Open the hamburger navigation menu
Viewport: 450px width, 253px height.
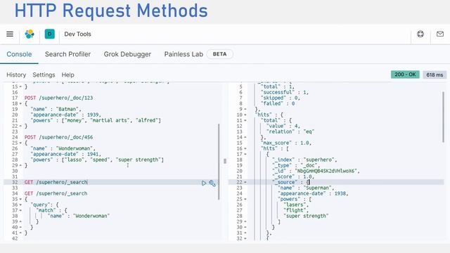(x=10, y=34)
